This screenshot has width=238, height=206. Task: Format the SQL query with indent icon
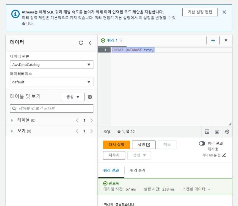click(207, 131)
